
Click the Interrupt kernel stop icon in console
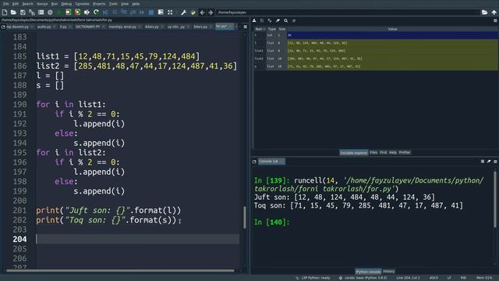(483, 162)
